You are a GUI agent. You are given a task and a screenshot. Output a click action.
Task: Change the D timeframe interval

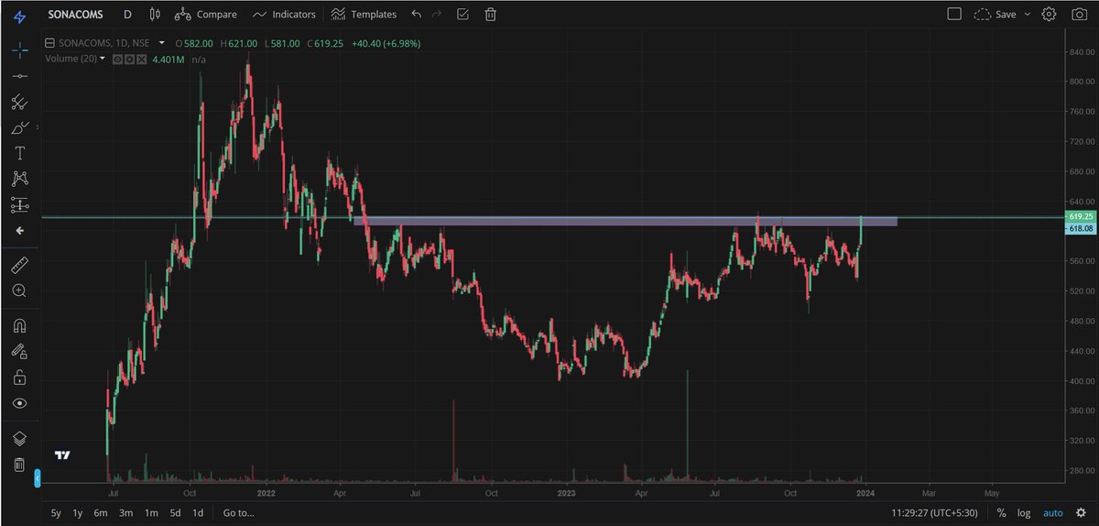127,15
